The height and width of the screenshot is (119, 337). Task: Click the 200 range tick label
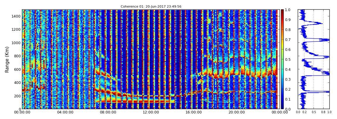pos(17,96)
